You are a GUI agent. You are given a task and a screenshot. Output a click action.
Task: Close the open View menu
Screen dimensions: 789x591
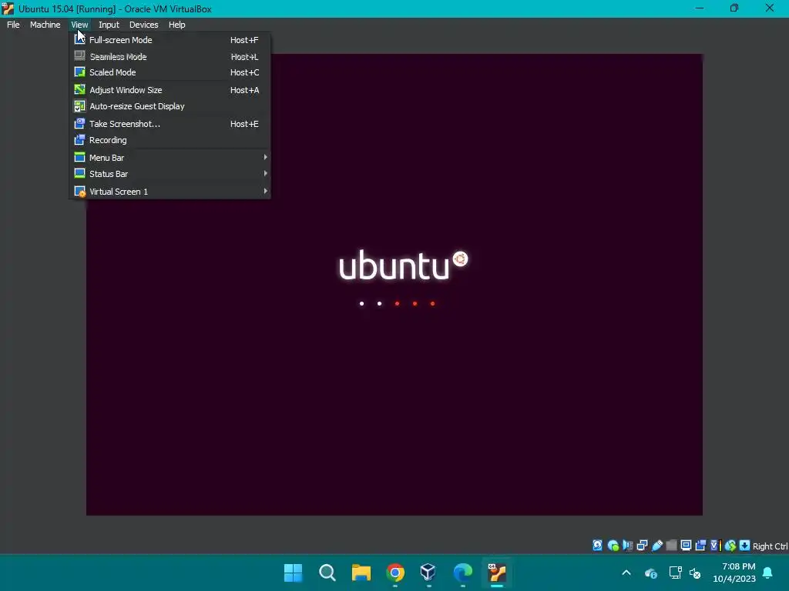coord(79,25)
